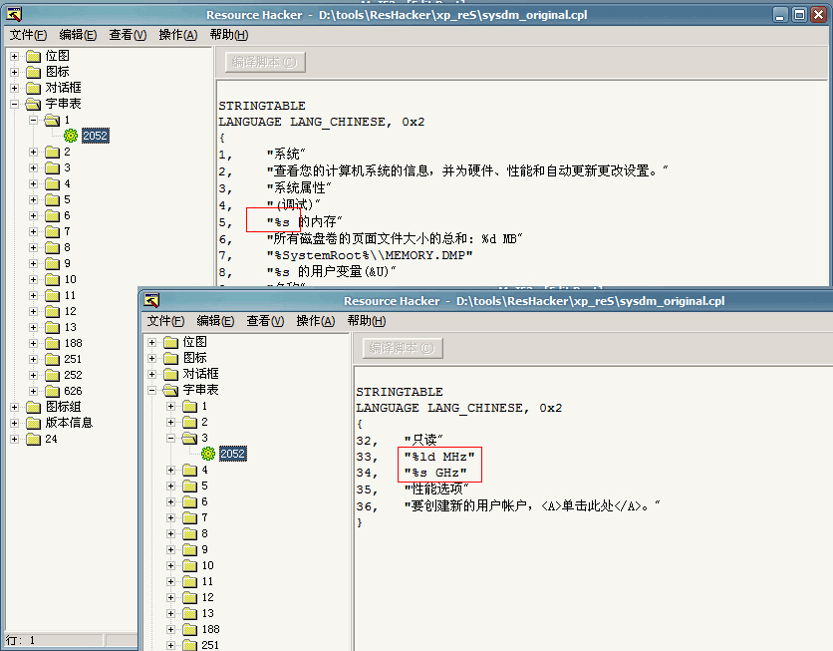This screenshot has width=833, height=651.
Task: Select tree item 13 in back window
Action: pyautogui.click(x=70, y=327)
